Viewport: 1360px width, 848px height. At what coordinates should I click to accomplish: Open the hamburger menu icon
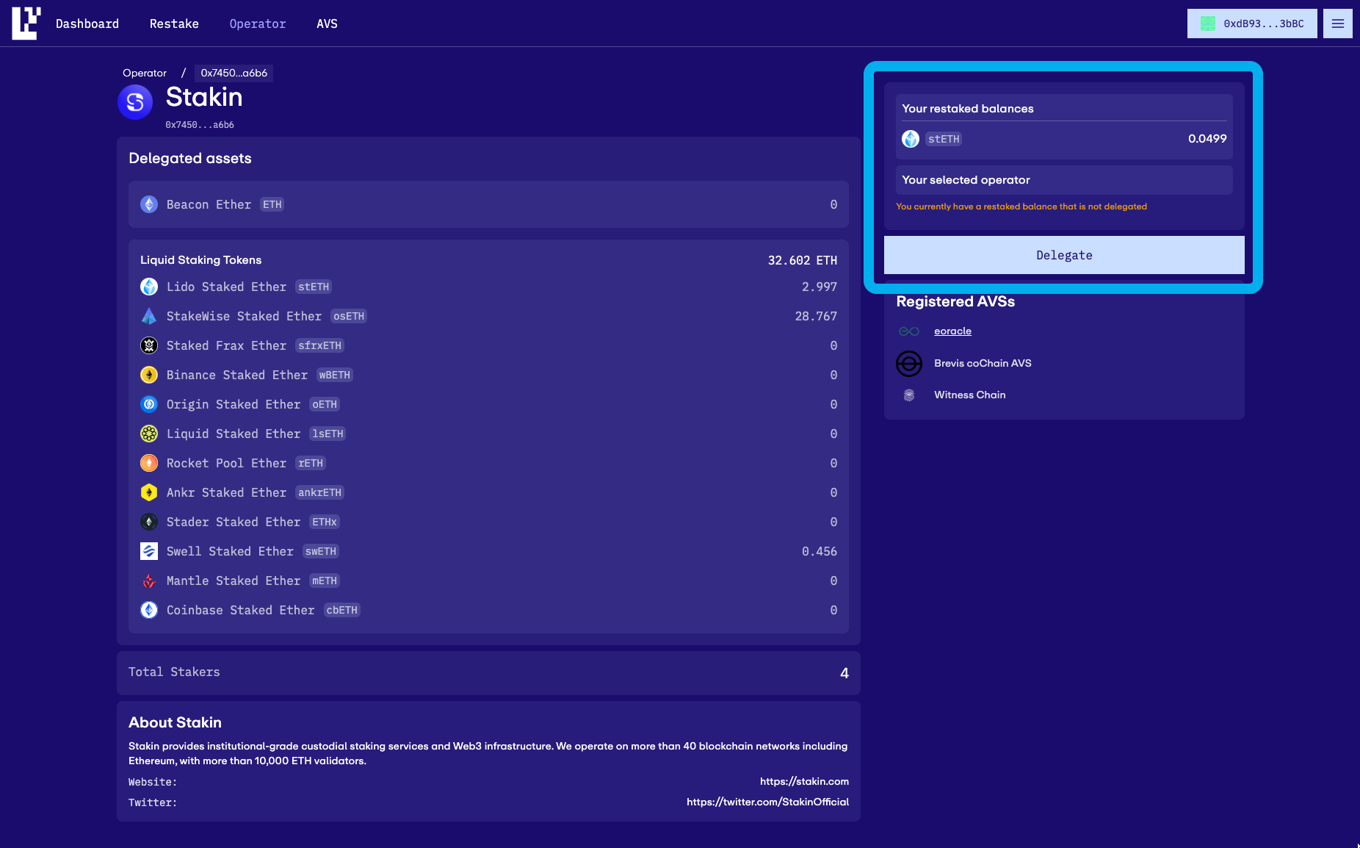click(1337, 24)
